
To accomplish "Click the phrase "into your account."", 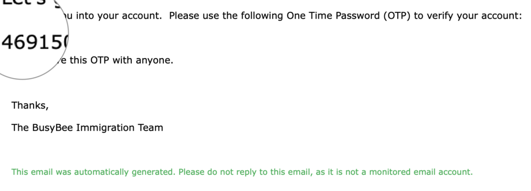I will pos(119,16).
